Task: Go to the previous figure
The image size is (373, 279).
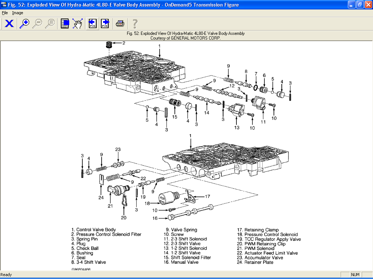Action: pyautogui.click(x=92, y=24)
